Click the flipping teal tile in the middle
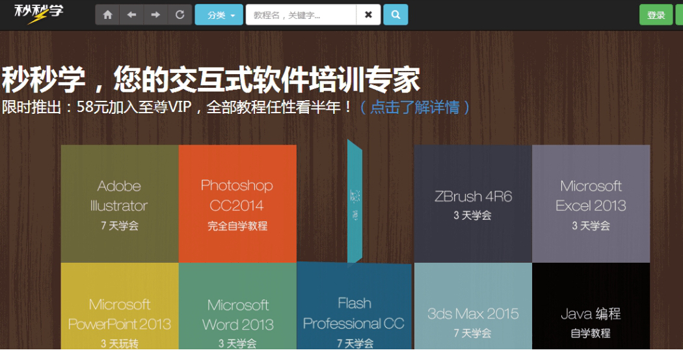This screenshot has height=363, width=683. click(x=355, y=202)
